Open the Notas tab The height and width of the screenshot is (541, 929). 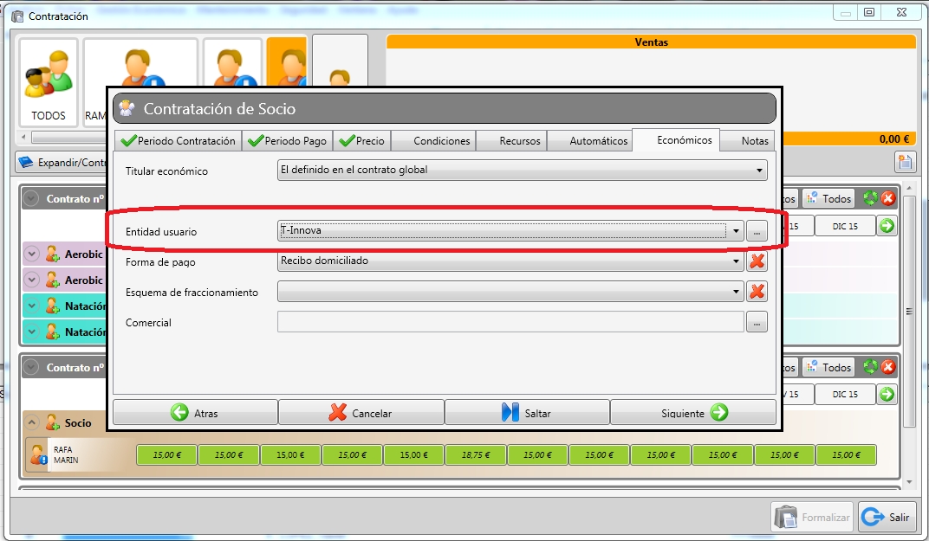(x=747, y=141)
